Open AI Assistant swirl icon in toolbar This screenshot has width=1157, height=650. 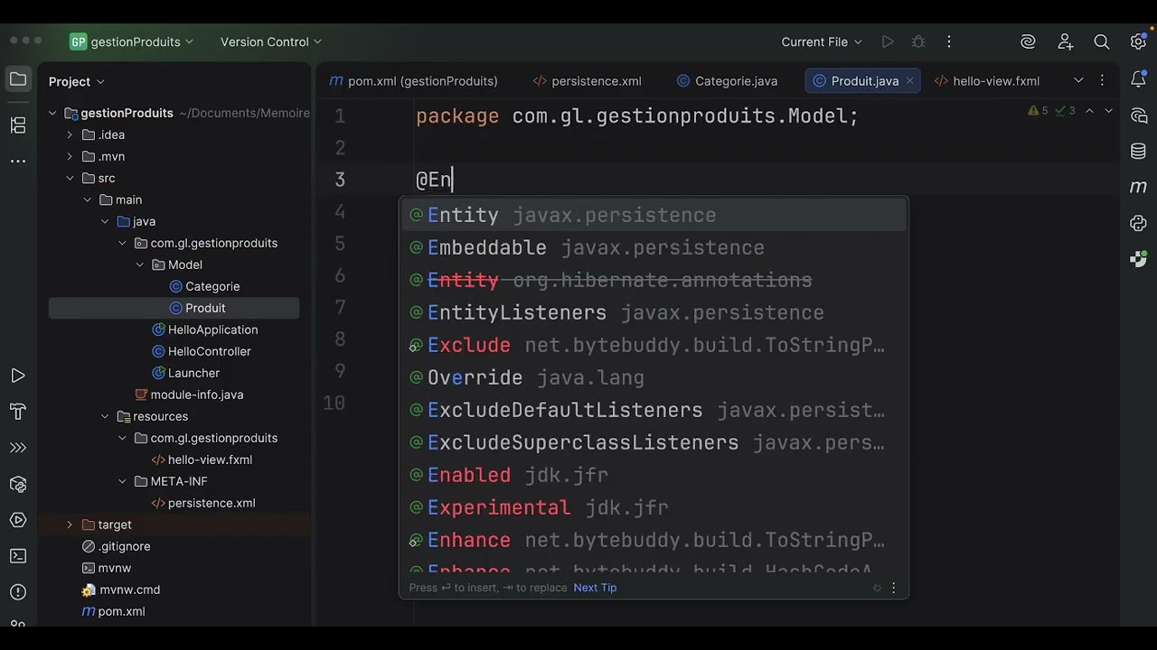click(1028, 42)
